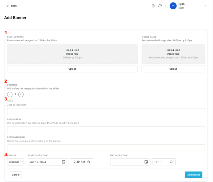The width and height of the screenshot is (213, 182).
Task: Click the Destination URL field
Action: pyautogui.click(x=106, y=148)
